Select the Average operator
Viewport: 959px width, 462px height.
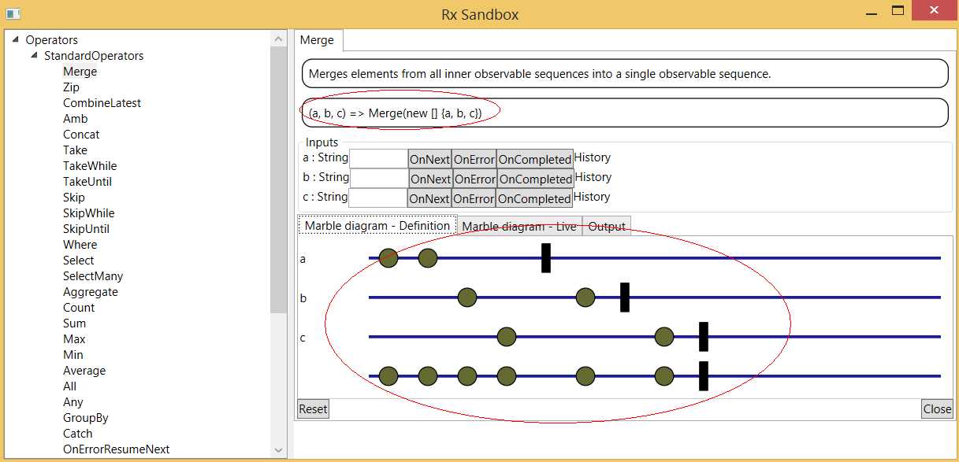point(84,371)
